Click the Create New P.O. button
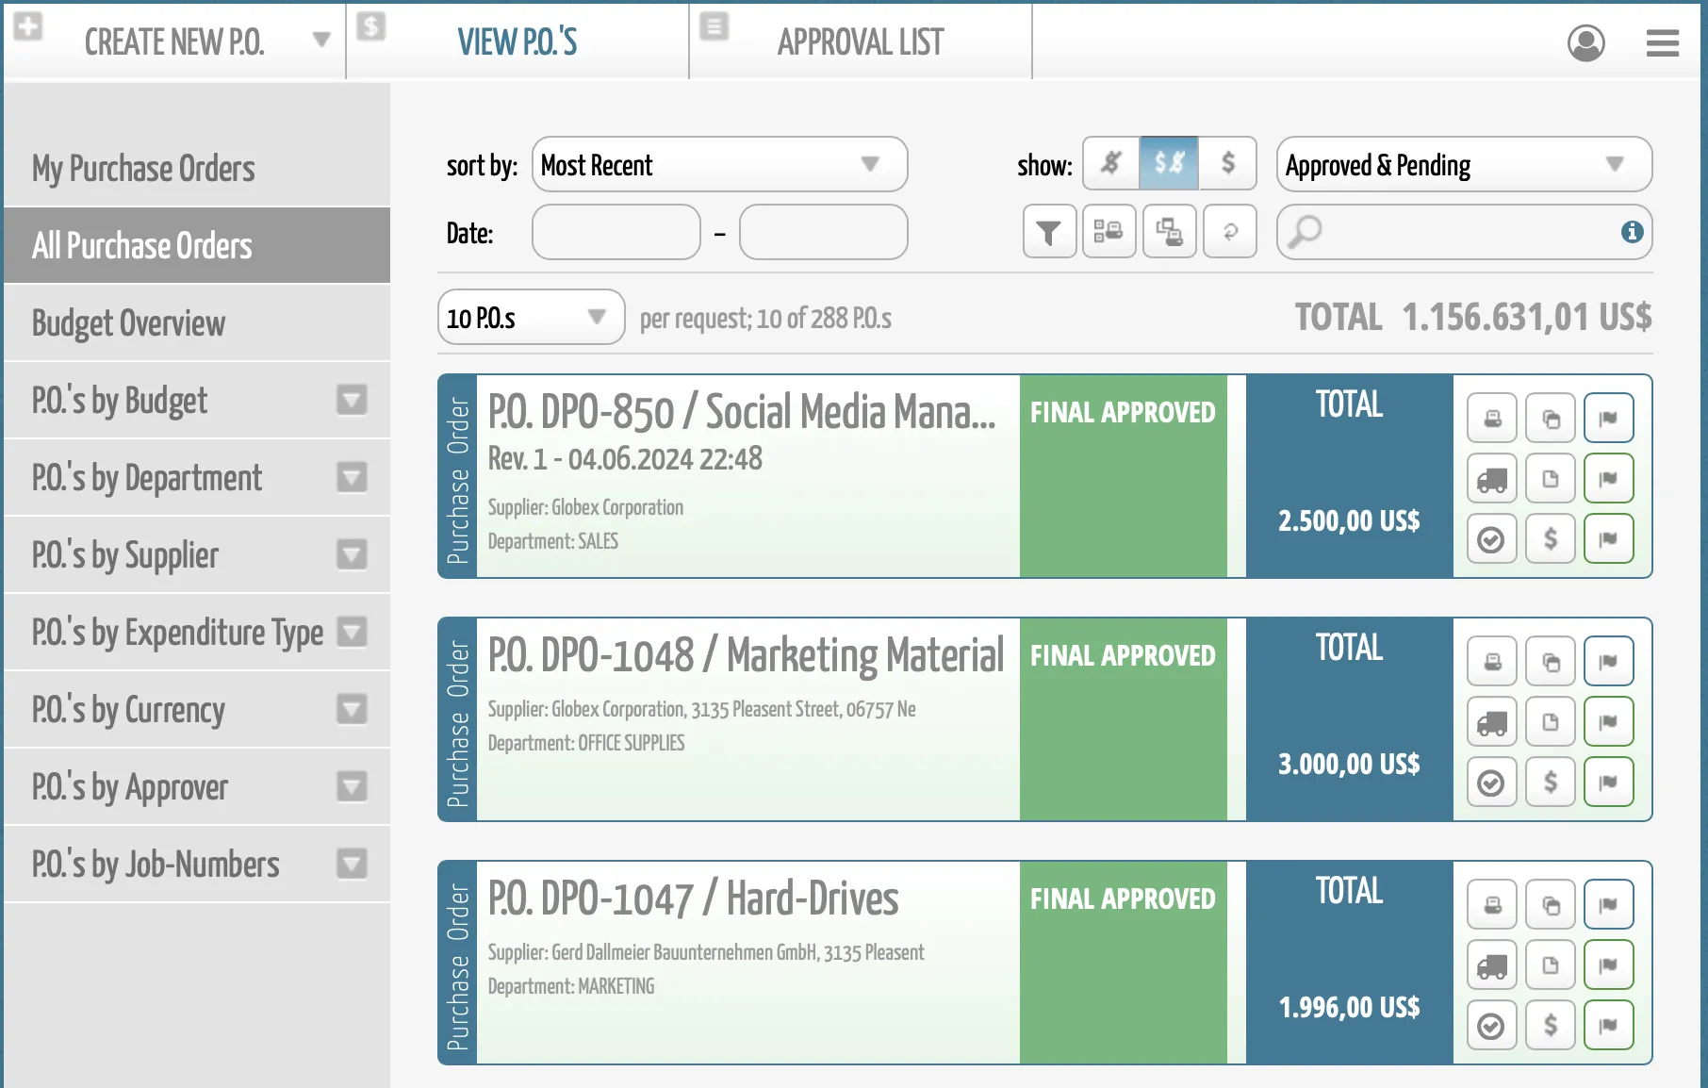1708x1088 pixels. [175, 41]
